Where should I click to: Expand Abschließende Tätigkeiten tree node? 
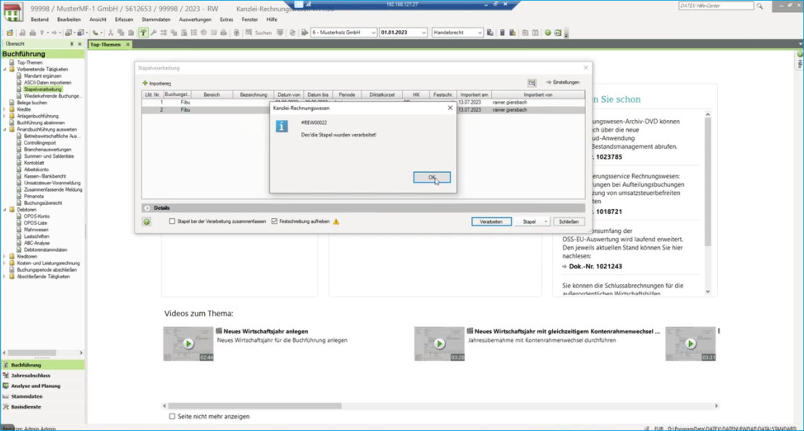point(5,276)
